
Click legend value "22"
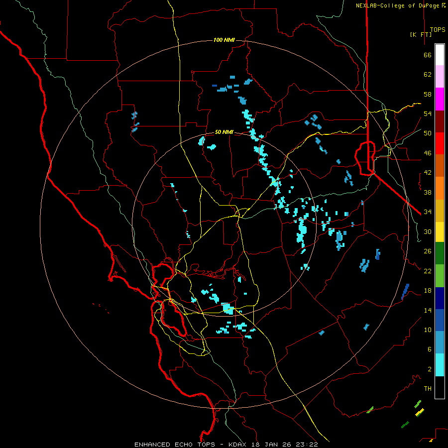pyautogui.click(x=428, y=271)
